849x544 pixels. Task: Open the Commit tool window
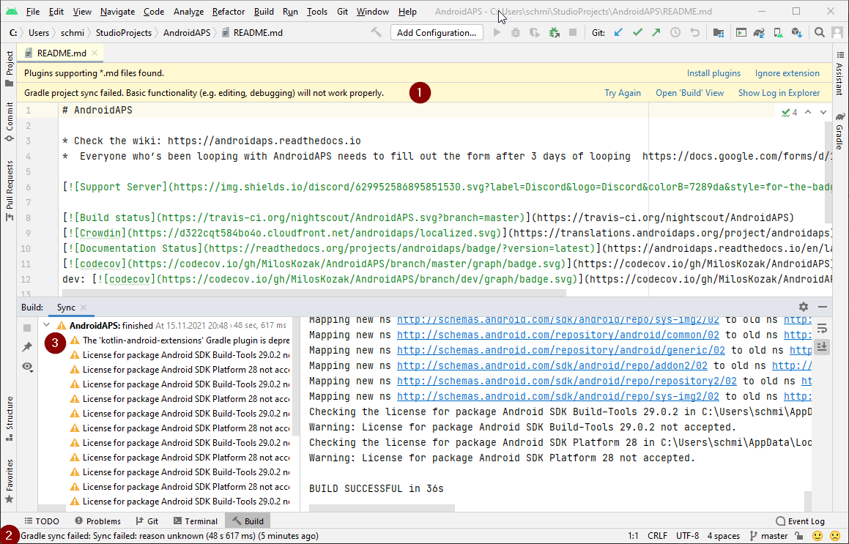tap(9, 122)
